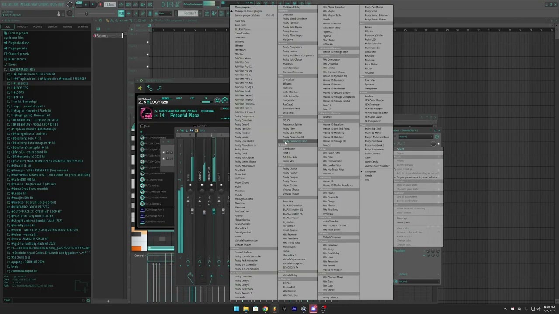The image size is (559, 314).
Task: Toggle Display preset name in preset selector
Action: [417, 177]
